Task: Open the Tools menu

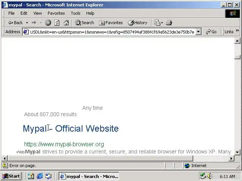Action: tap(76, 13)
